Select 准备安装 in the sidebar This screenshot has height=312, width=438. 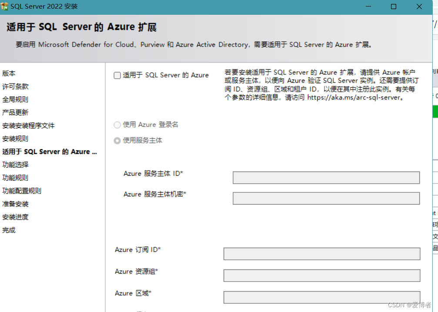tap(14, 204)
